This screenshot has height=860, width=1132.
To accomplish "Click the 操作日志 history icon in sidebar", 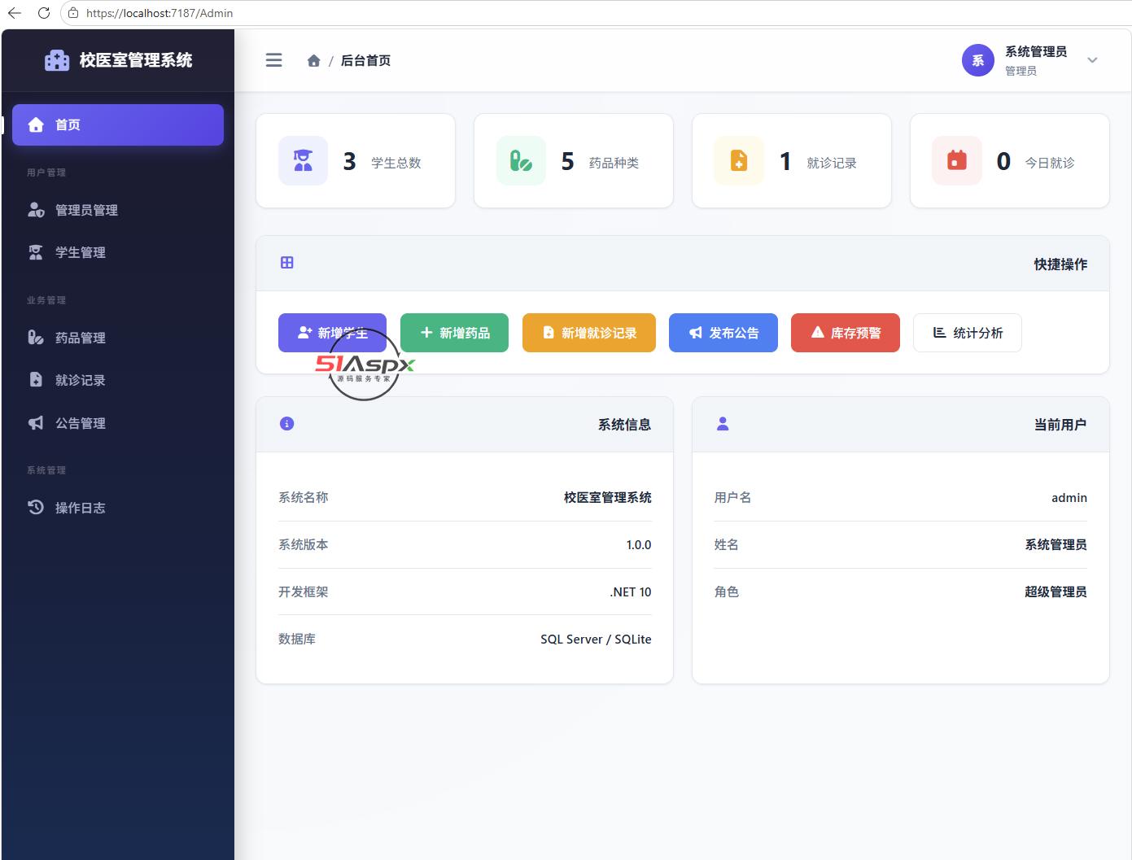I will (36, 508).
